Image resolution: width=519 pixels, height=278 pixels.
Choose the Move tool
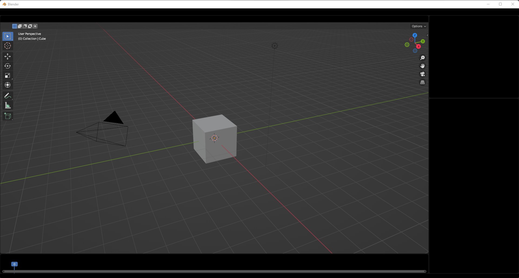[8, 56]
